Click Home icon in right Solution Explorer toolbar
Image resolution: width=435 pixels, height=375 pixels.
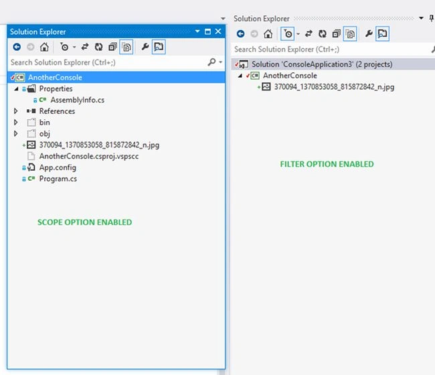(x=268, y=34)
